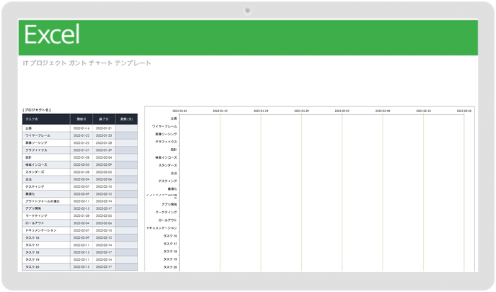Screen dimensions: 496x292
Task: Select the タスク名 column header
Action: tap(46, 119)
